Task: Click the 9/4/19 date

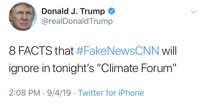Action: tap(59, 93)
